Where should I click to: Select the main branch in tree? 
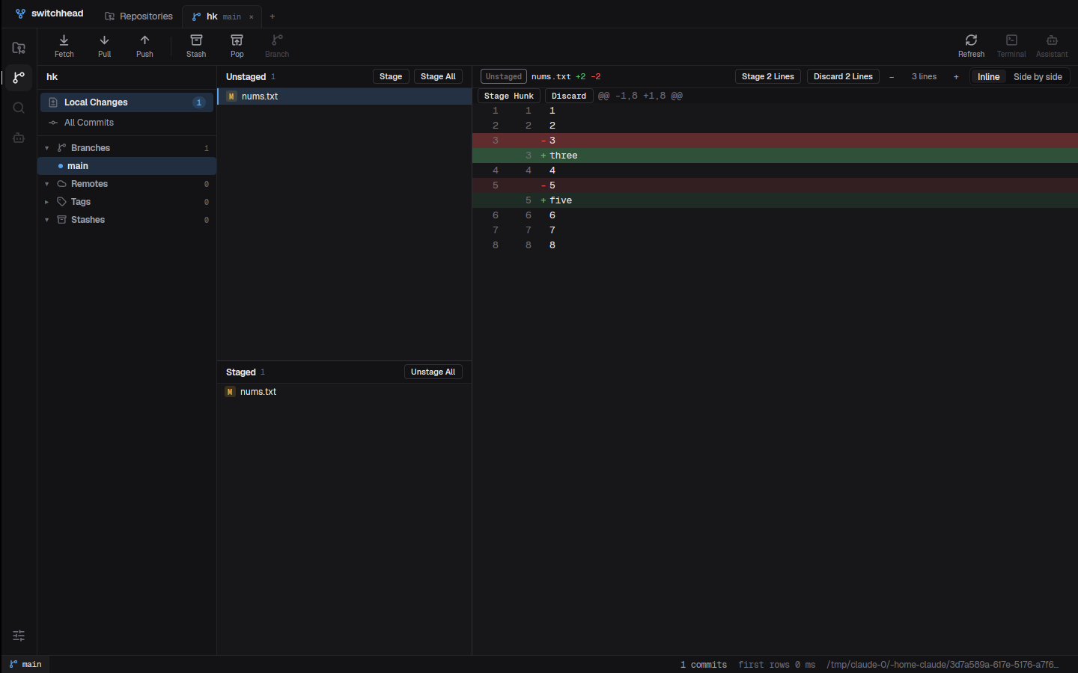[x=127, y=166]
